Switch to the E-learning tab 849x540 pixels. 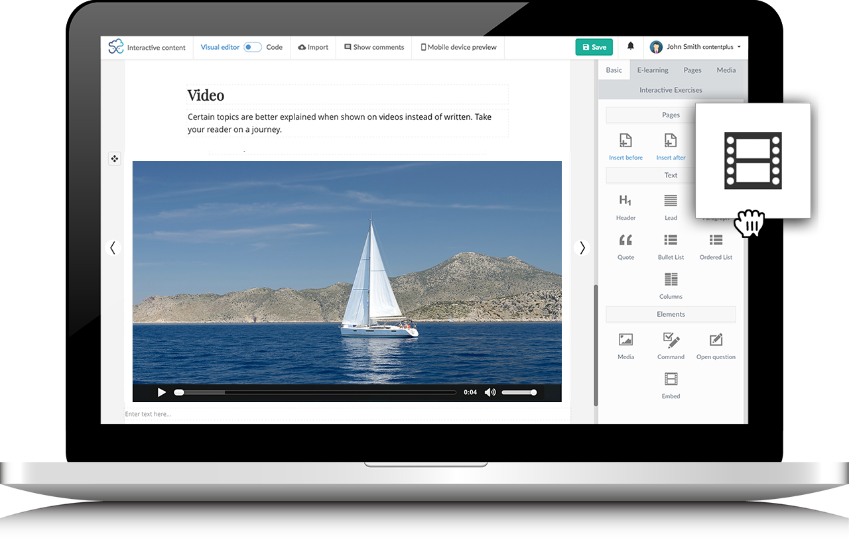pos(653,70)
